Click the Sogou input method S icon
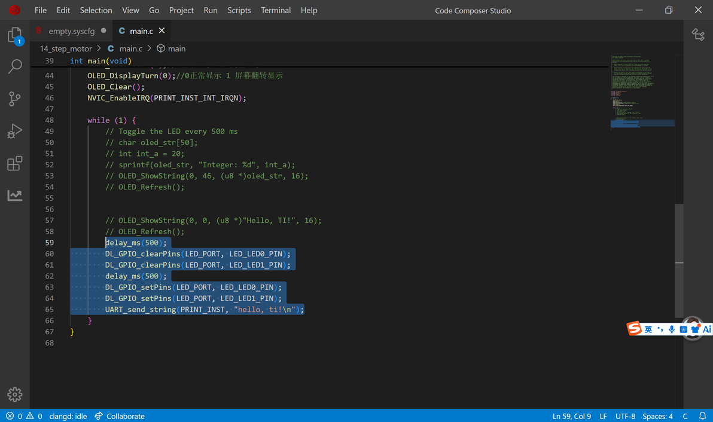The height and width of the screenshot is (422, 713). click(634, 328)
